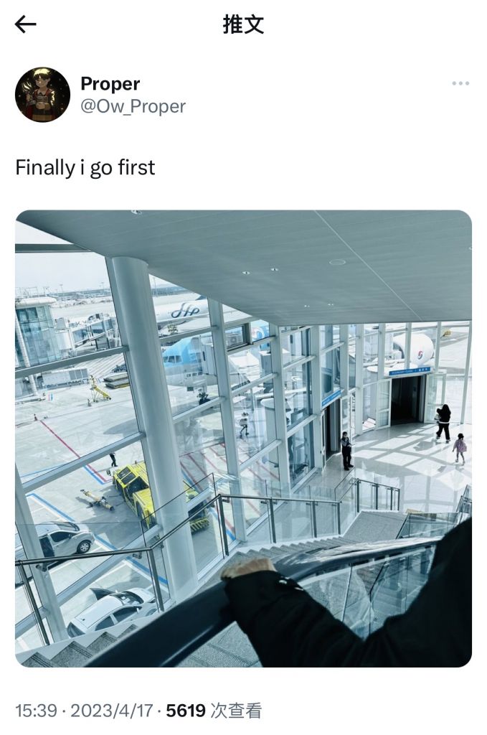Go back using the left arrow

25,24
